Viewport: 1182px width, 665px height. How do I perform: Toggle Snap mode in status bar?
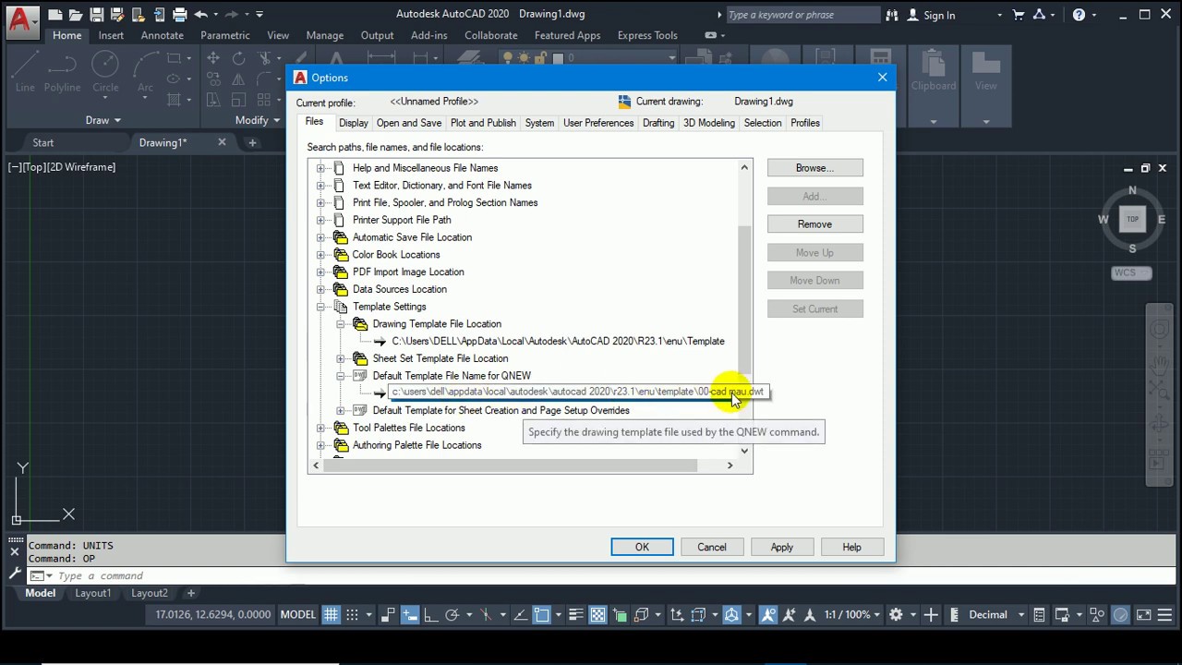[x=351, y=614]
